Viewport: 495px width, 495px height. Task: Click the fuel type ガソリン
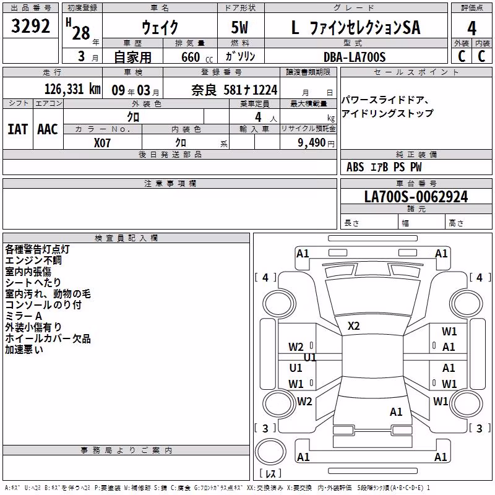pos(240,56)
